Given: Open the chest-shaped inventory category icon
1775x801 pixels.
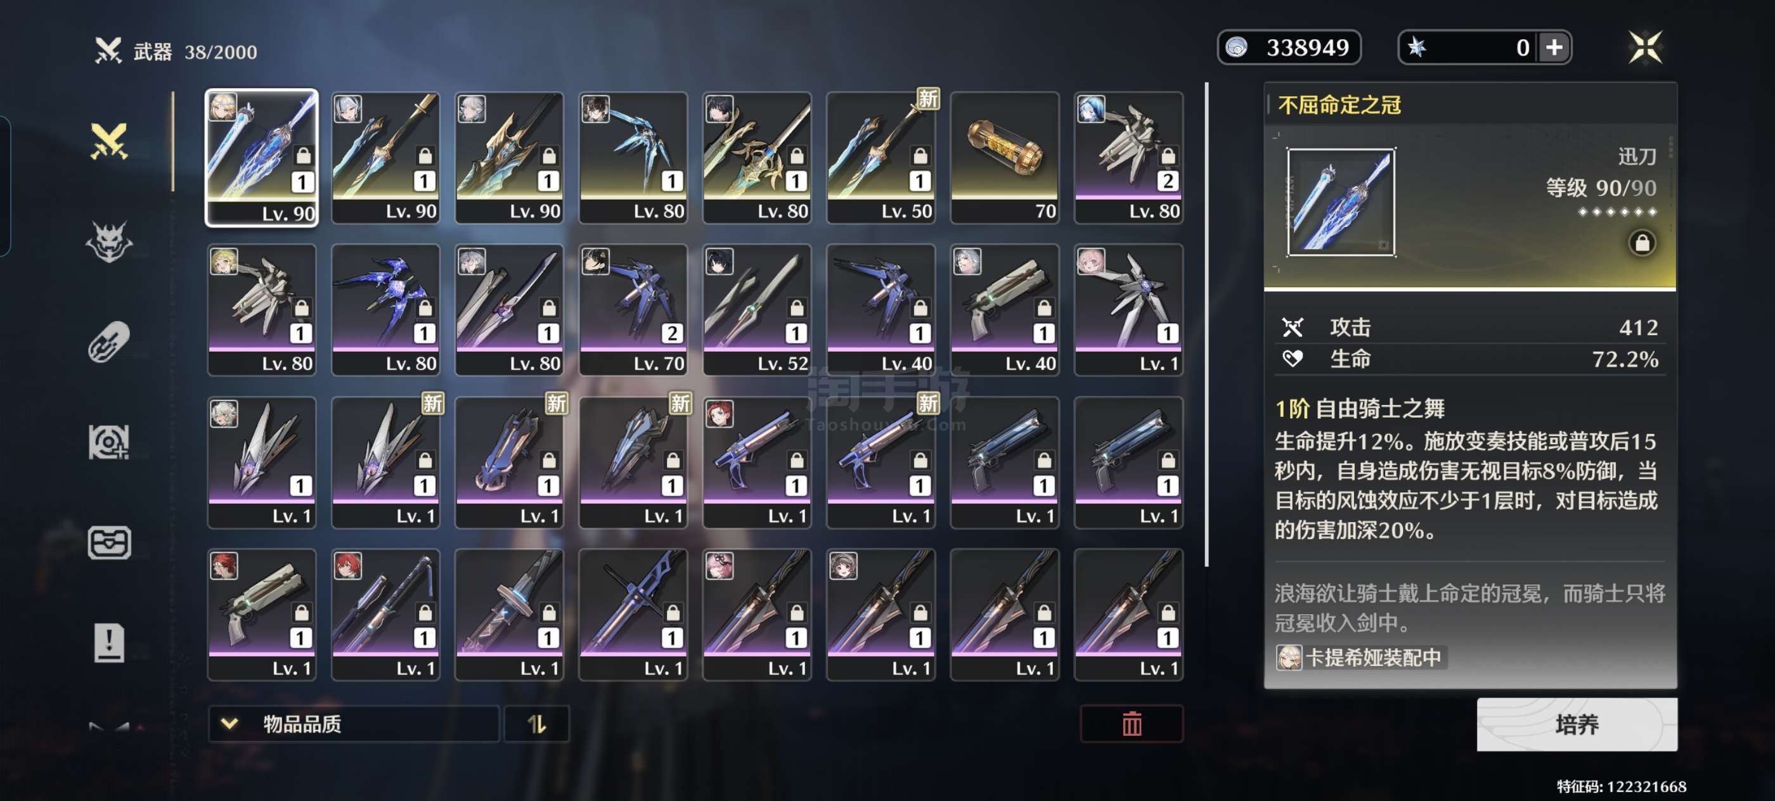Looking at the screenshot, I should [109, 542].
